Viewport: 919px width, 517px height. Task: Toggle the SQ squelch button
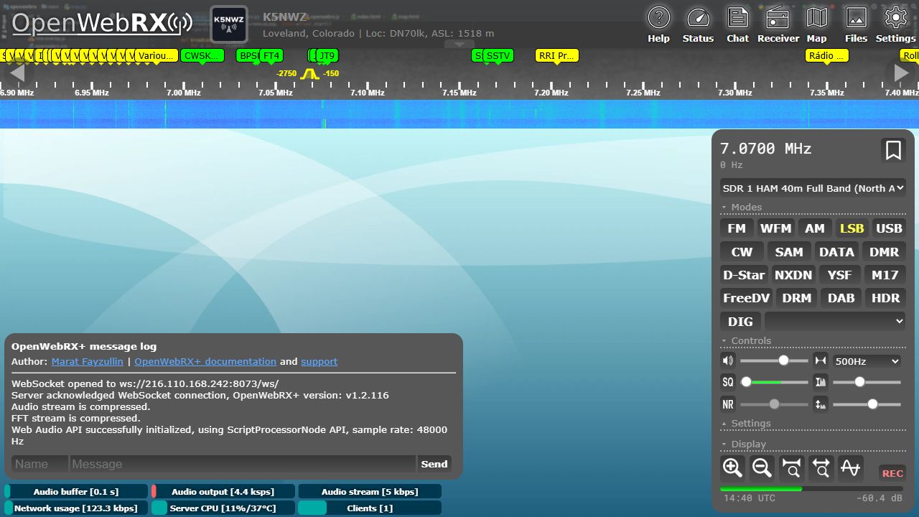pyautogui.click(x=728, y=382)
